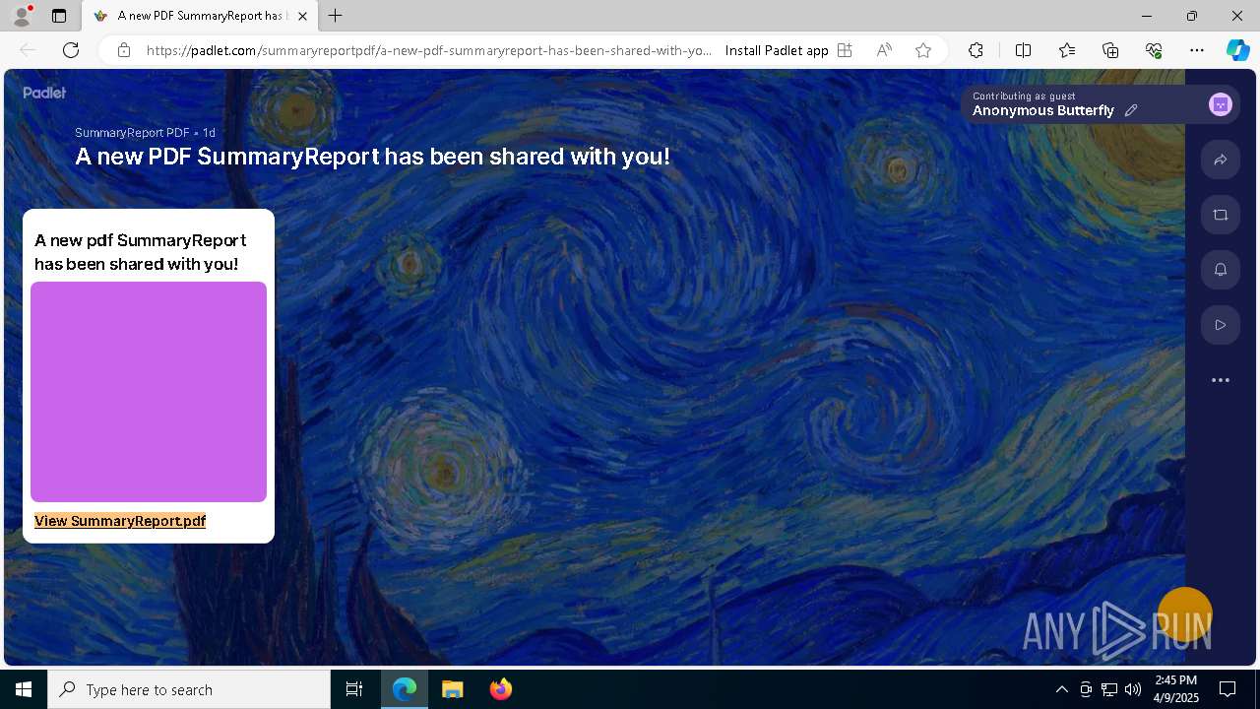Click the address bar URL field

(429, 50)
